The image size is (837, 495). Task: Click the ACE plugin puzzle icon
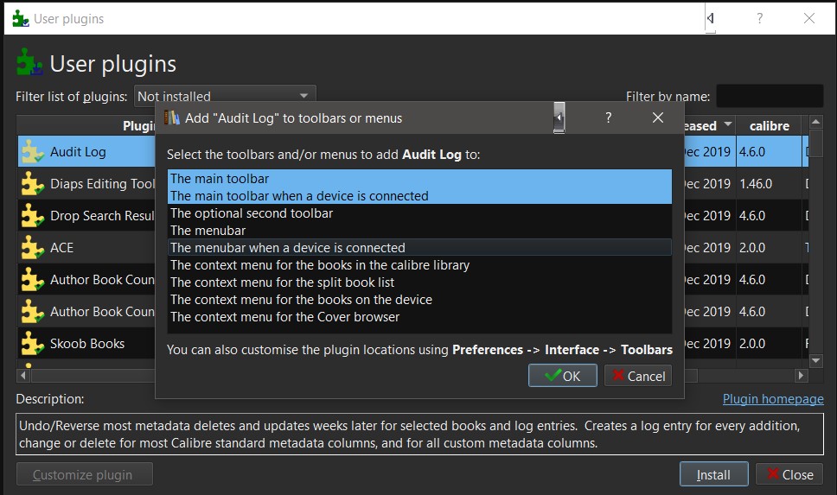(x=33, y=248)
